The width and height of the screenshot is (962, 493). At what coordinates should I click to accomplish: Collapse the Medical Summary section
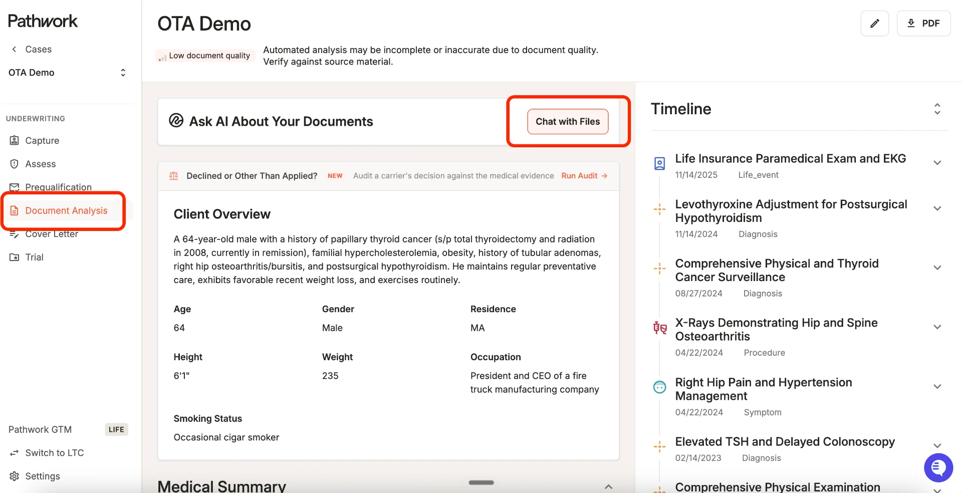click(608, 487)
